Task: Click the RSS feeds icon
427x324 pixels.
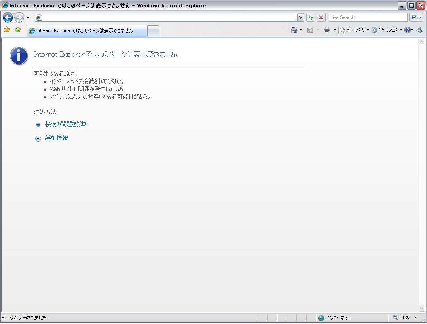Action: pos(310,30)
